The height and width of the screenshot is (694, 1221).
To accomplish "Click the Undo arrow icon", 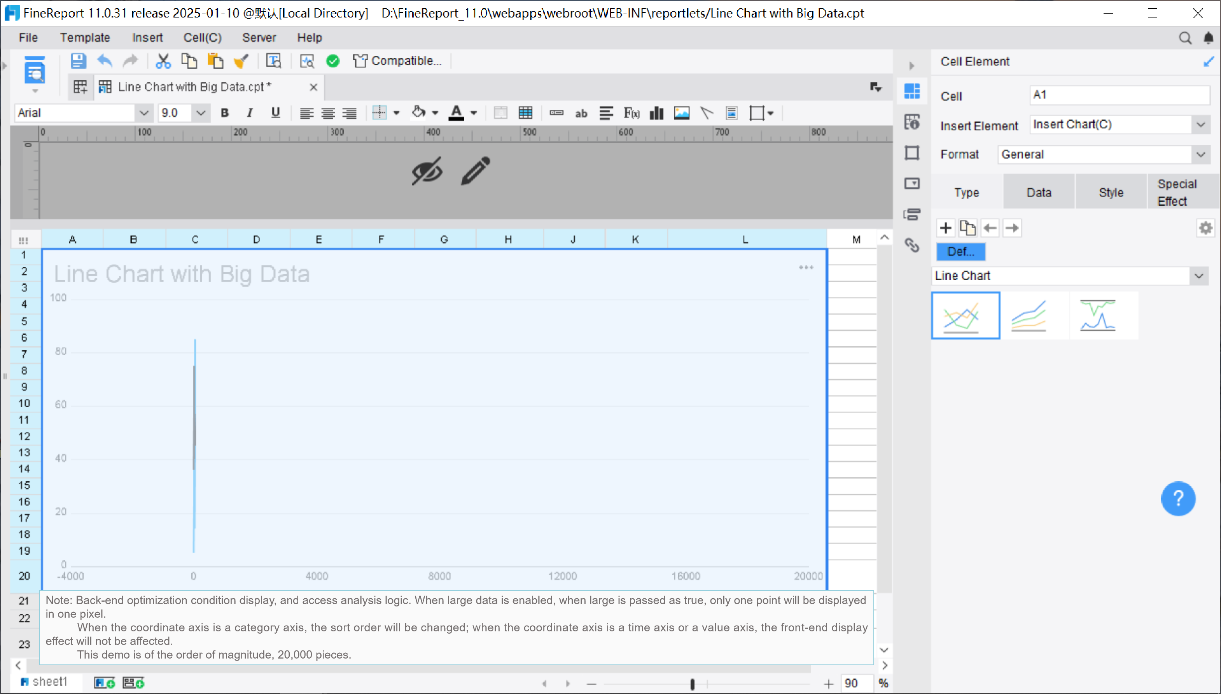I will (104, 61).
